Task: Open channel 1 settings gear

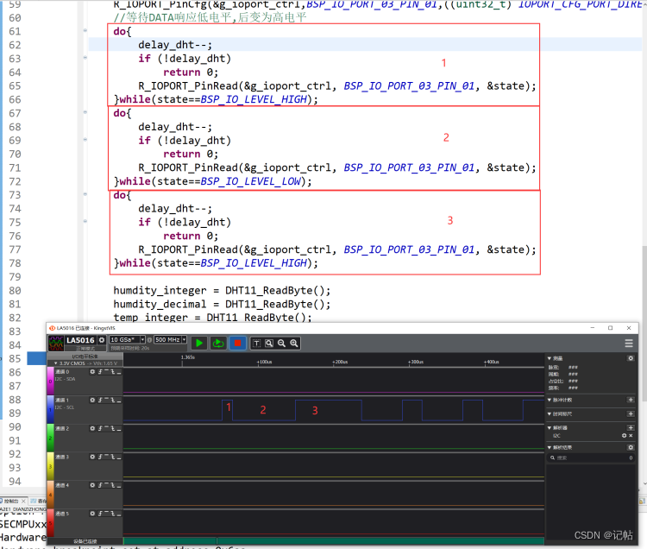Action: 92,401
